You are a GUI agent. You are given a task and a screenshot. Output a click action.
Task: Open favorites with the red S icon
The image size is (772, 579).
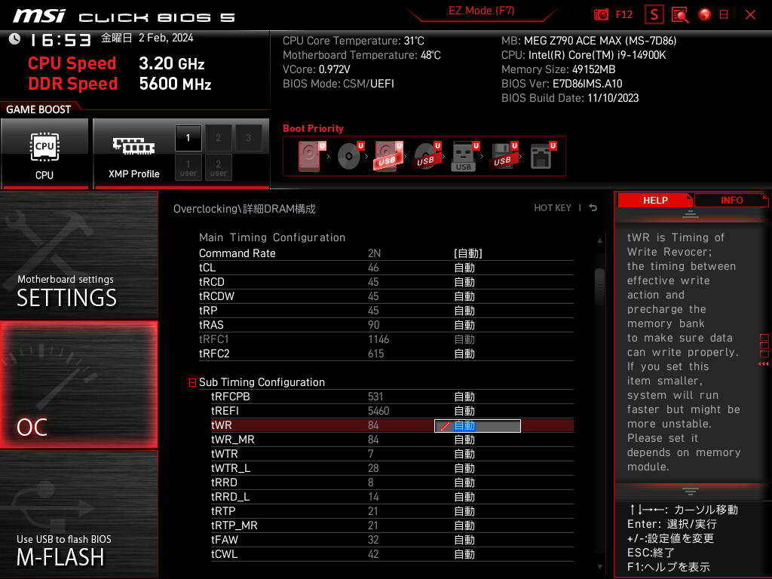[654, 15]
